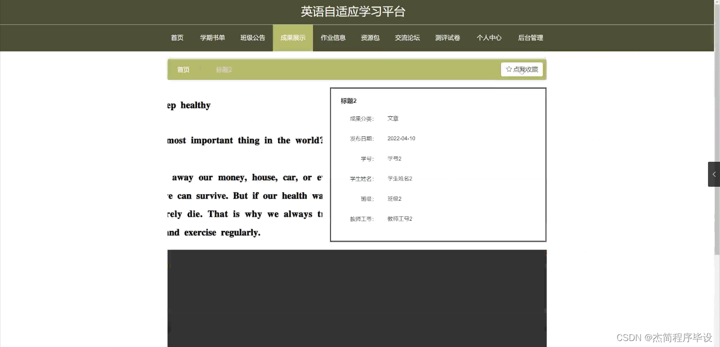Open the 学期书单 navigation item
Viewport: 720px width, 347px height.
tap(212, 37)
